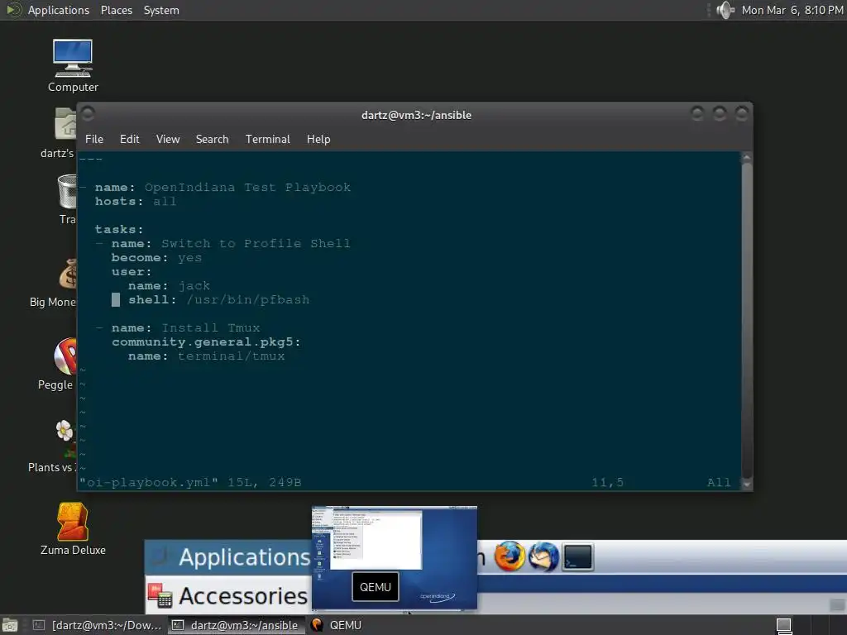Open the Computer desktop icon
847x635 pixels.
pos(73,59)
